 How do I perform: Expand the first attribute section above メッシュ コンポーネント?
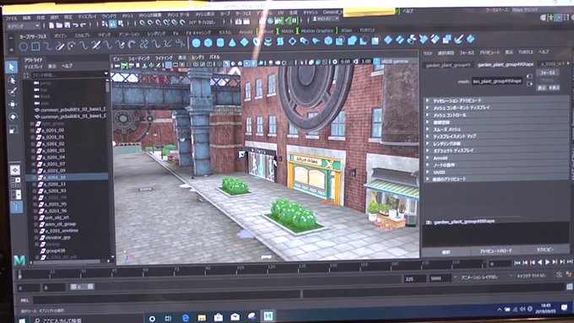coord(427,100)
